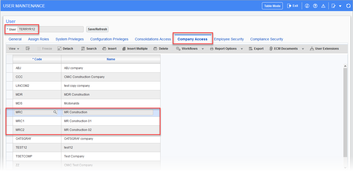
Task: Click the edit notes pencil icon
Action: [334, 6]
